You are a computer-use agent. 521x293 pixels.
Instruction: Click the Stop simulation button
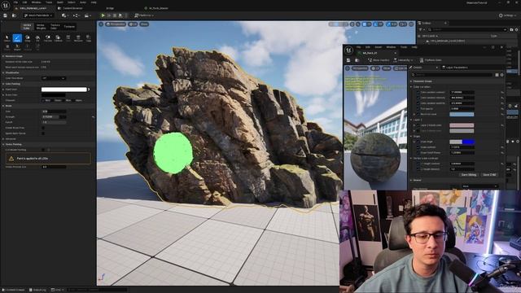coord(115,15)
